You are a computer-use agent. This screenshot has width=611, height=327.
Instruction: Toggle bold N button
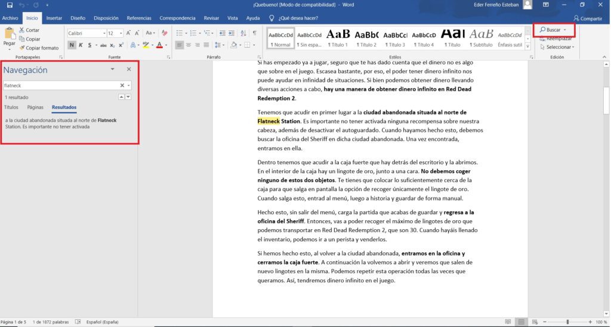(x=72, y=45)
